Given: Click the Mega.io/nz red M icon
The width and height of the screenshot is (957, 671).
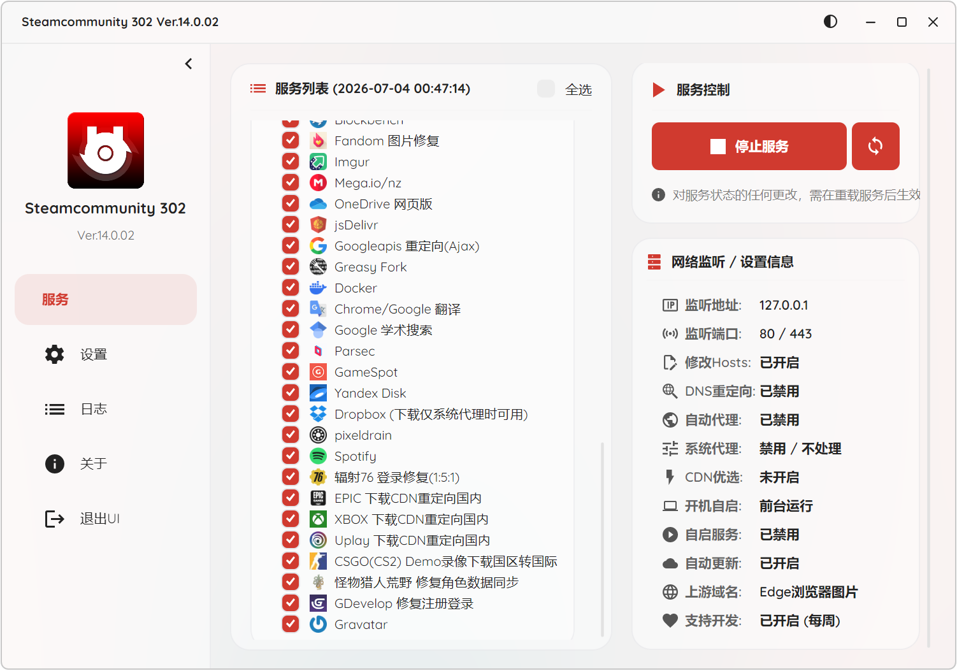Looking at the screenshot, I should pos(318,183).
